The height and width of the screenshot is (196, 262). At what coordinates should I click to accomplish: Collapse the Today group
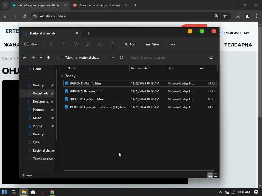click(63, 76)
